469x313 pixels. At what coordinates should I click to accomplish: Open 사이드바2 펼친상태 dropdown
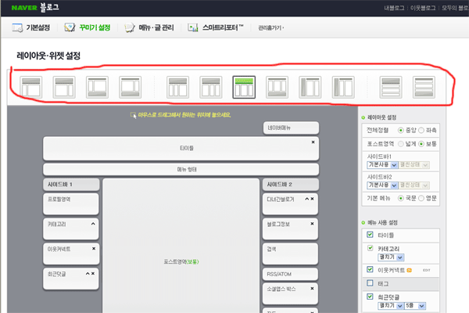pos(414,185)
